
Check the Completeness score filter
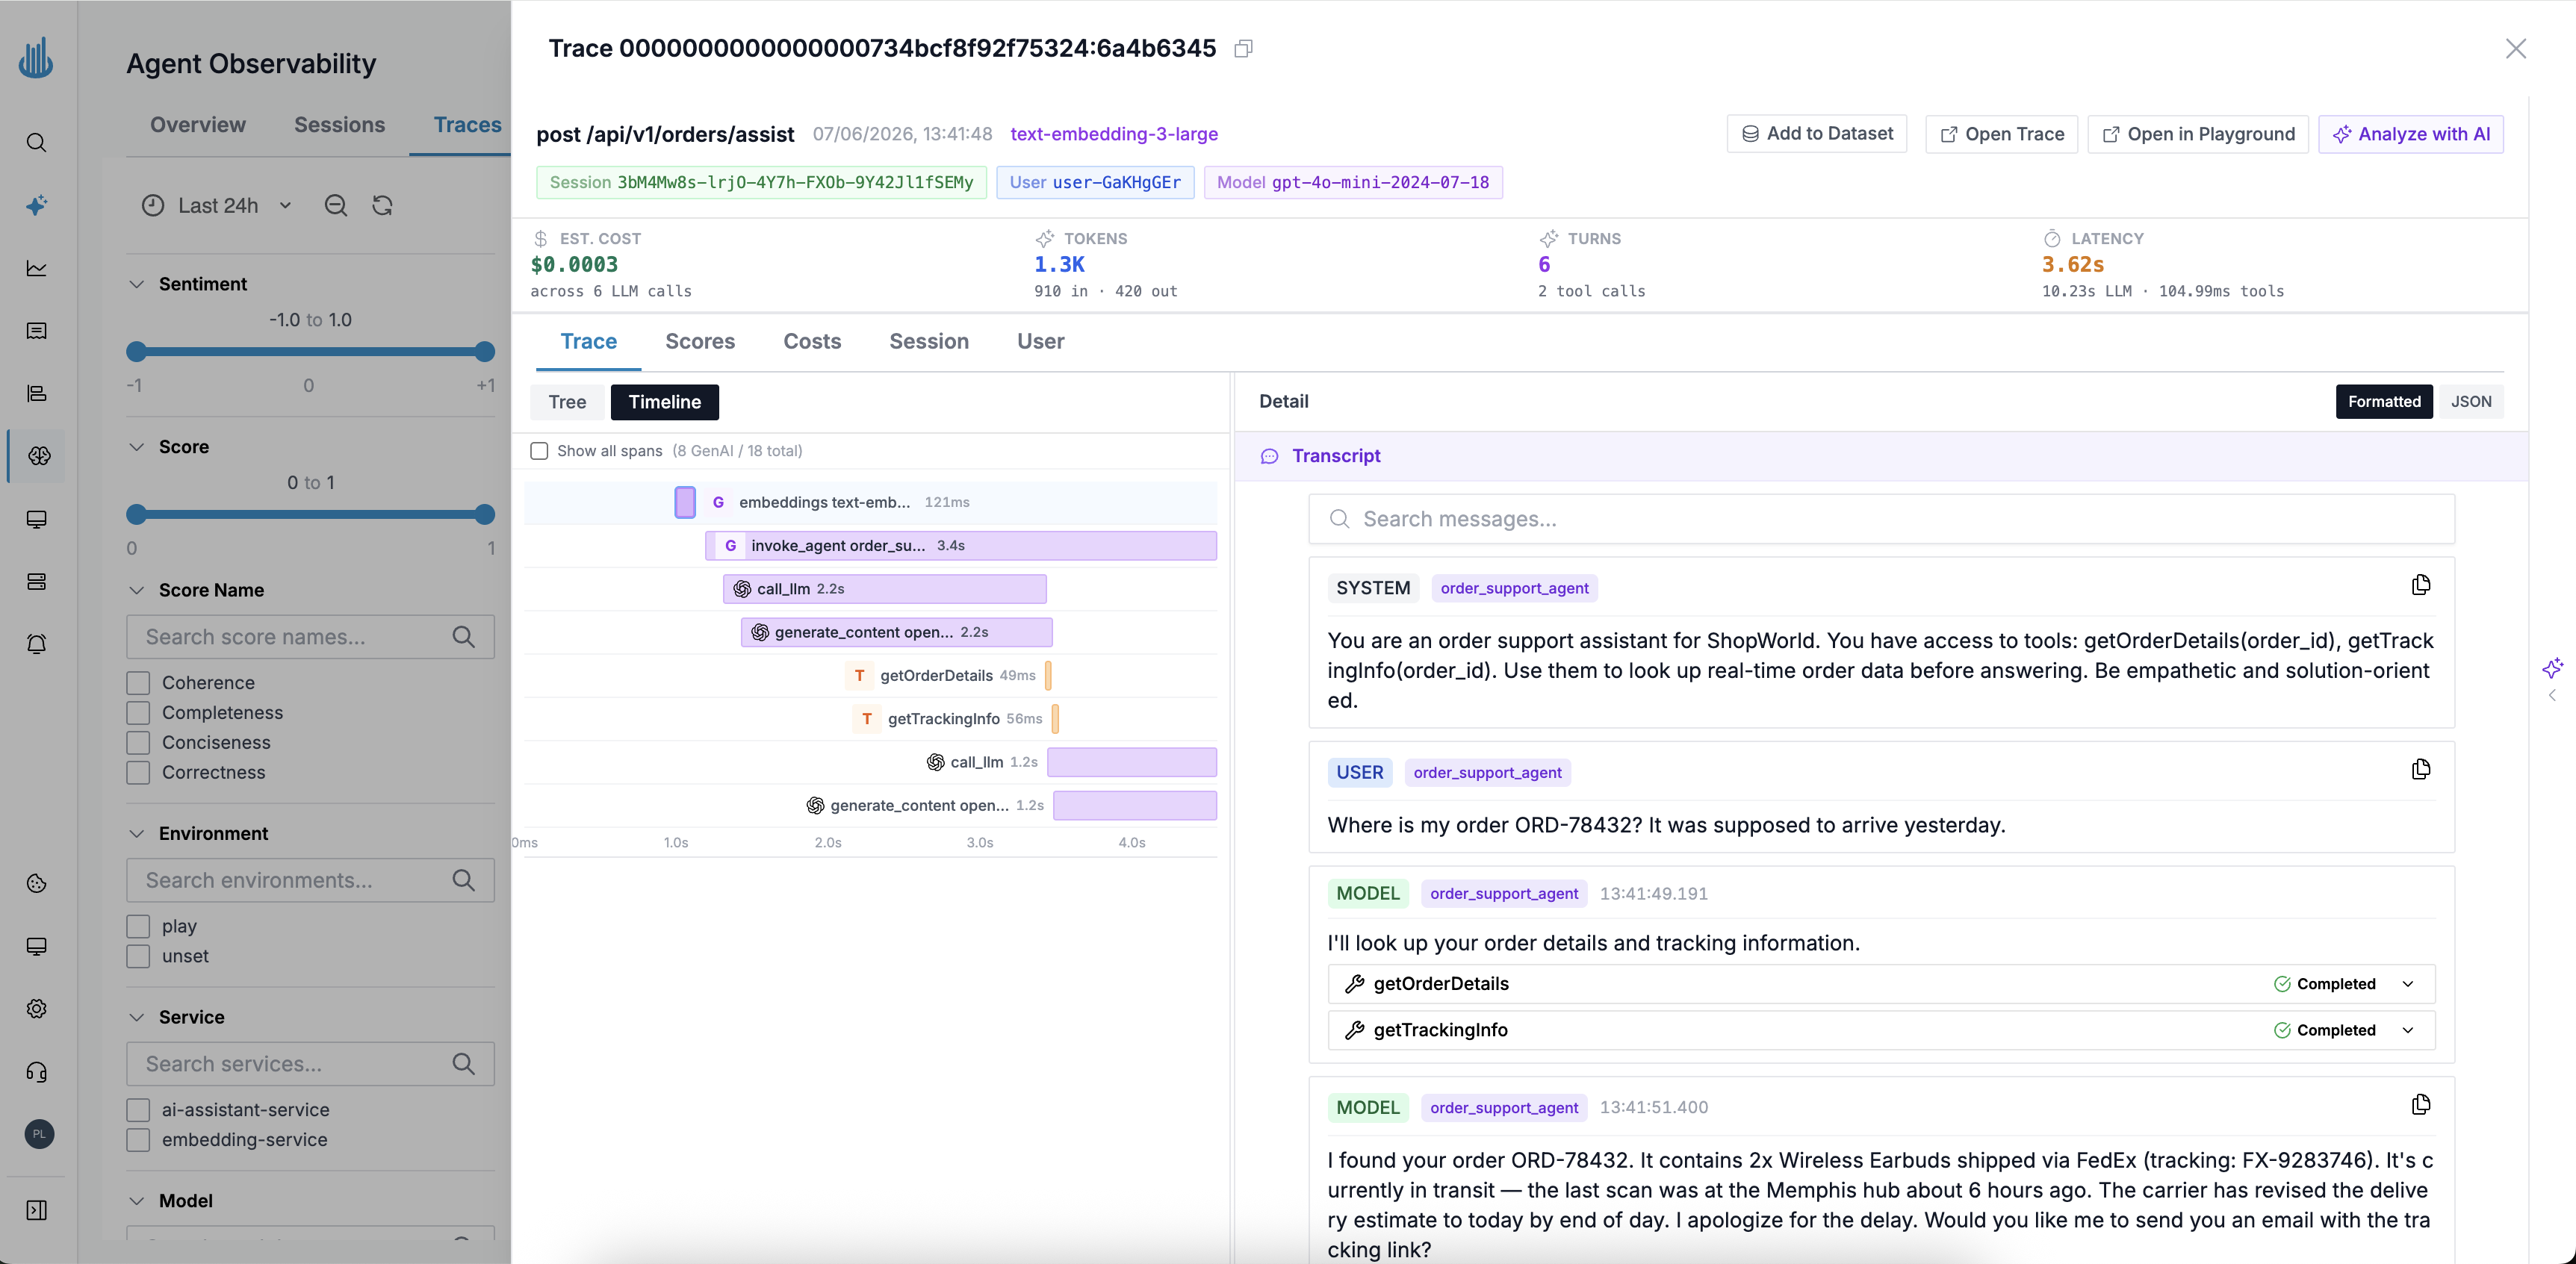tap(138, 713)
